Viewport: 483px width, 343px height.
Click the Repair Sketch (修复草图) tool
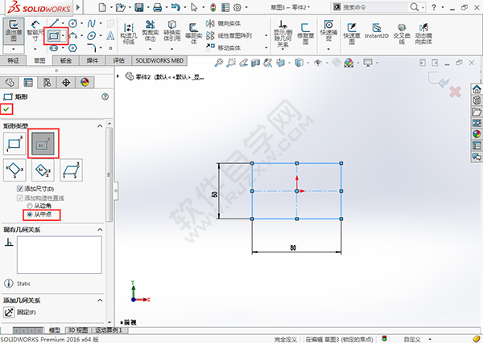(x=305, y=33)
